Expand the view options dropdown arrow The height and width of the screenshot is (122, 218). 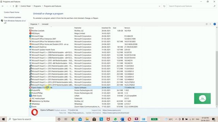210,24
